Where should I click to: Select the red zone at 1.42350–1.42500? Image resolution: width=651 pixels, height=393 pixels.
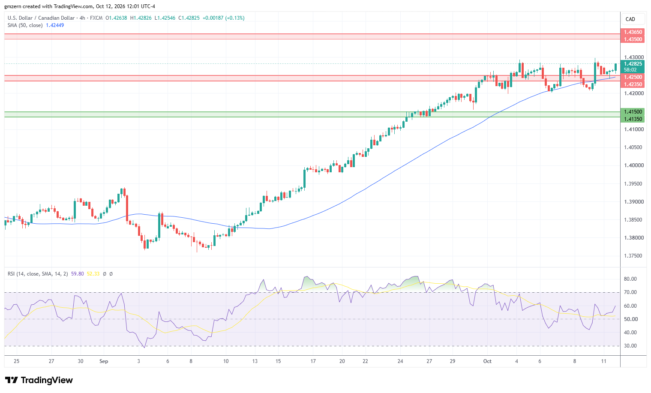312,78
